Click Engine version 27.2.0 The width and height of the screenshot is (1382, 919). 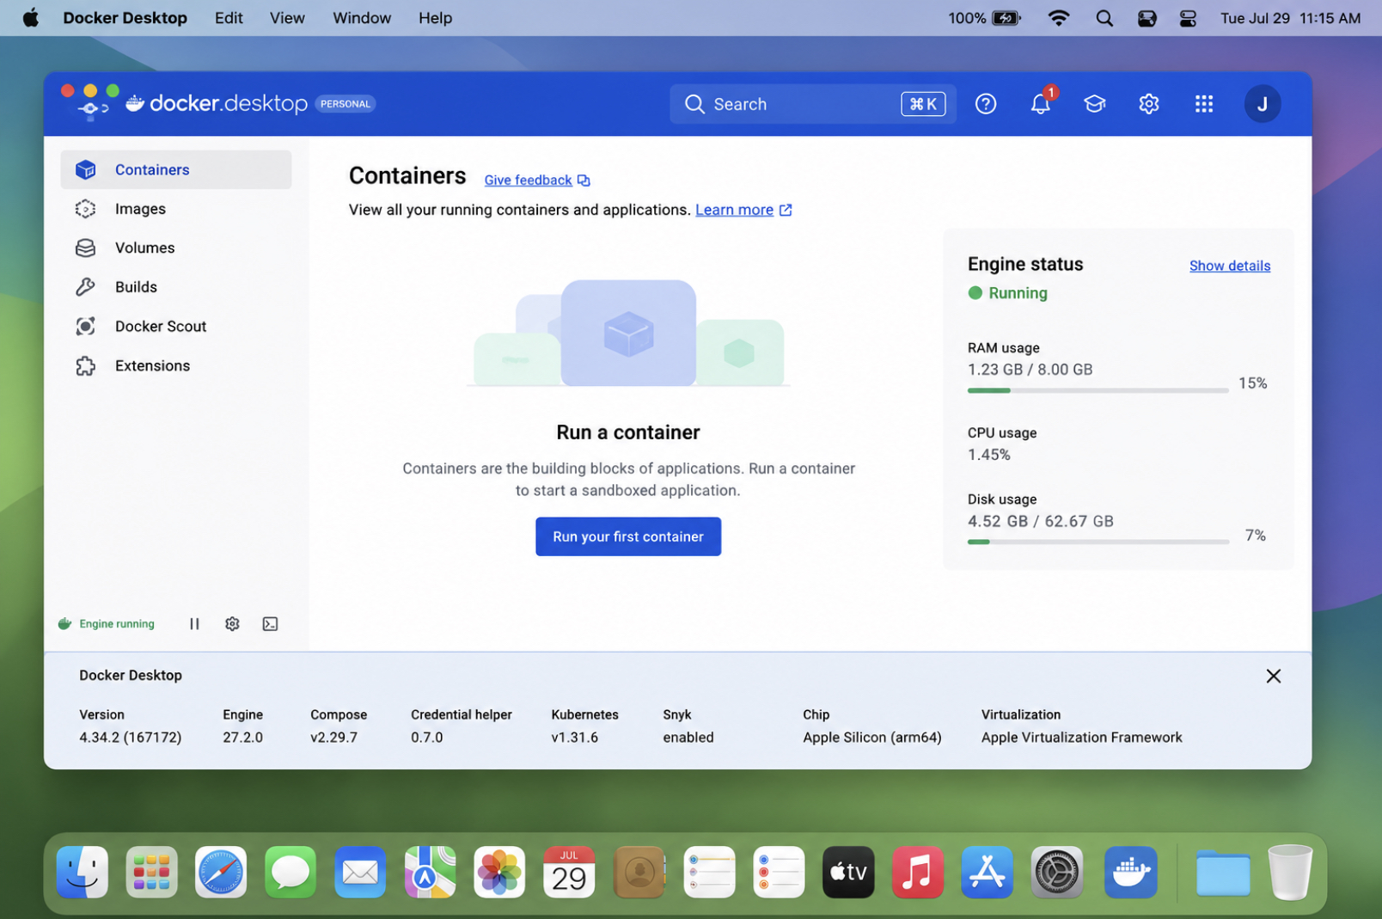243,738
